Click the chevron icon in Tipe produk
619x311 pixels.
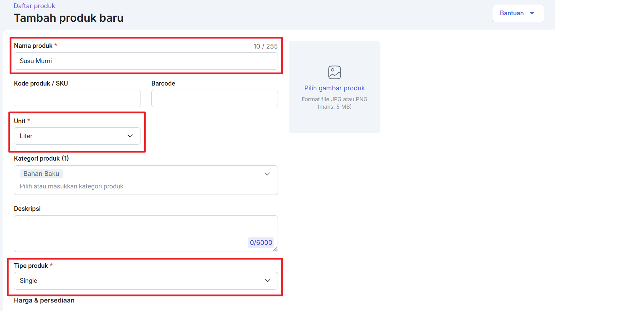267,281
